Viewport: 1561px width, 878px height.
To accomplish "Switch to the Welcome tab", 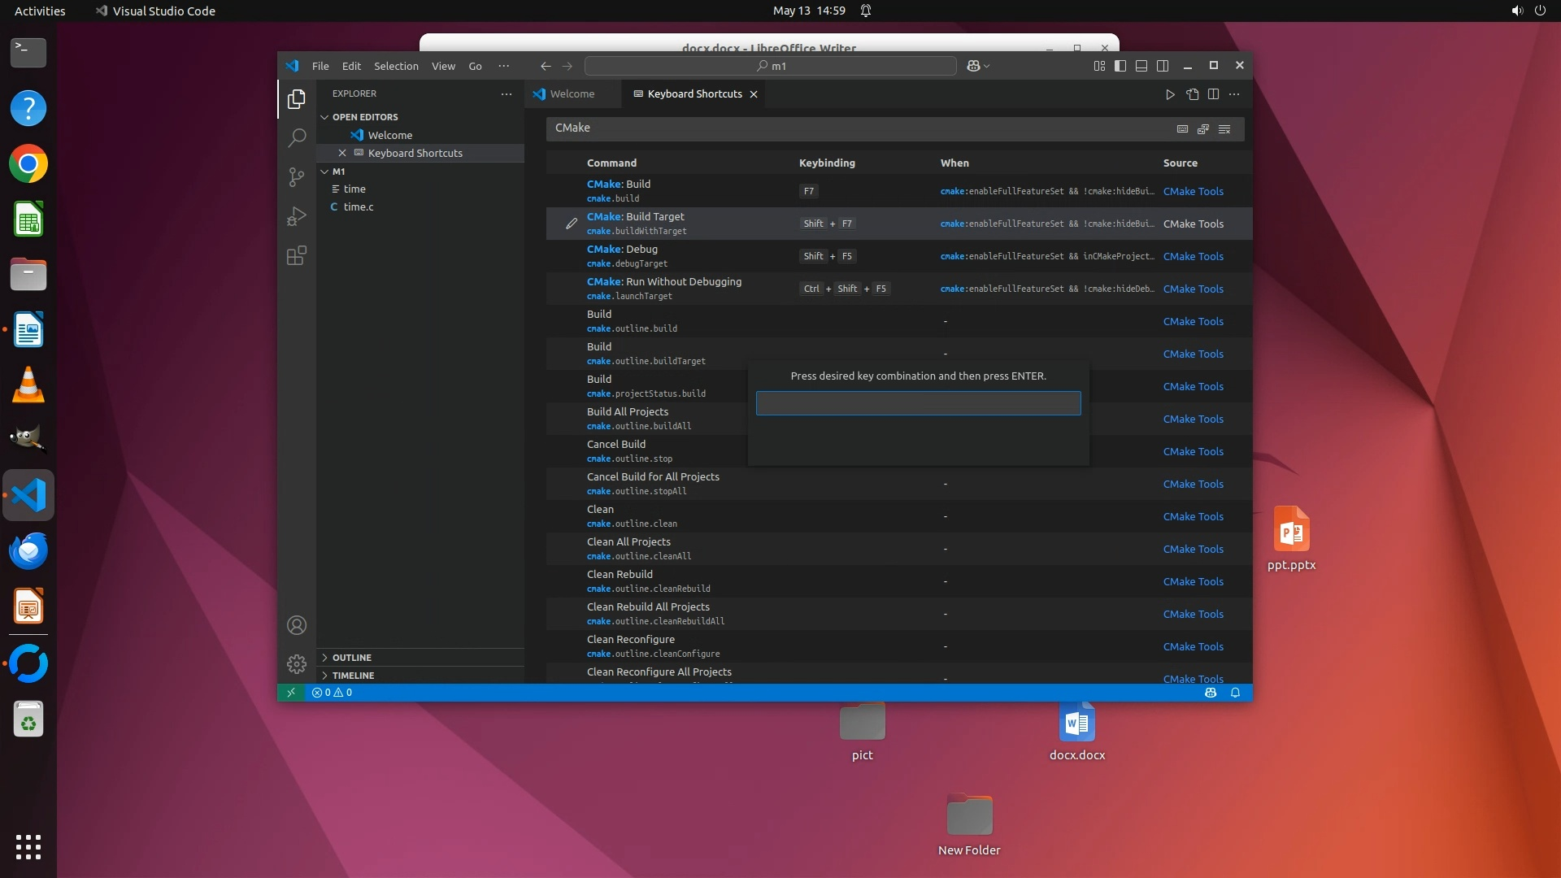I will (572, 94).
